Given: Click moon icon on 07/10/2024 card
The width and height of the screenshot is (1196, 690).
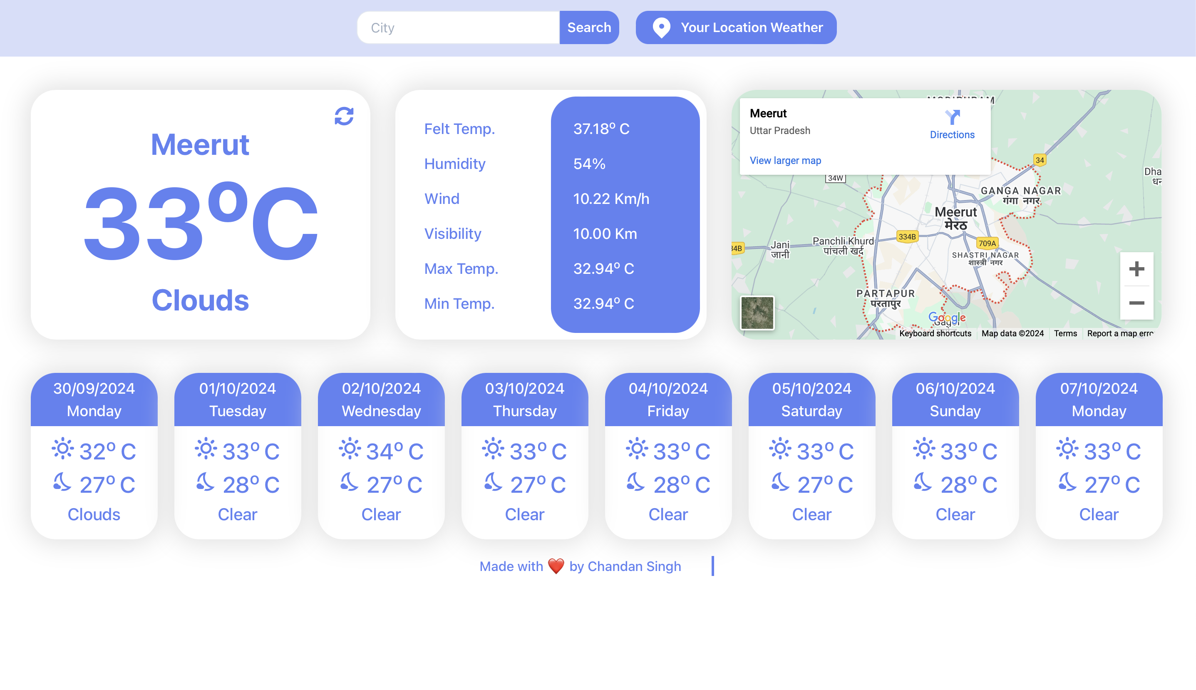Looking at the screenshot, I should [x=1067, y=482].
